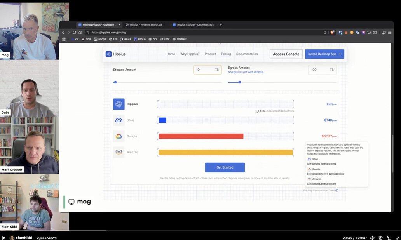Seek on the video progress bar
Viewport: 401px width, 240px height.
click(200, 231)
